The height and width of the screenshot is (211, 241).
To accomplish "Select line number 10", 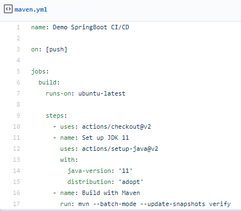I will tap(17, 126).
